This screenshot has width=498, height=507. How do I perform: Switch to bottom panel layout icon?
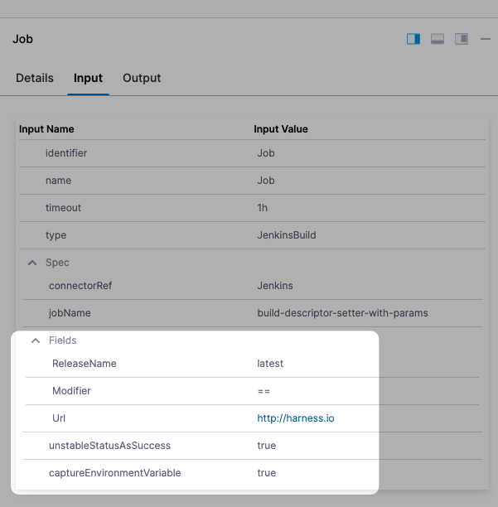(x=438, y=39)
